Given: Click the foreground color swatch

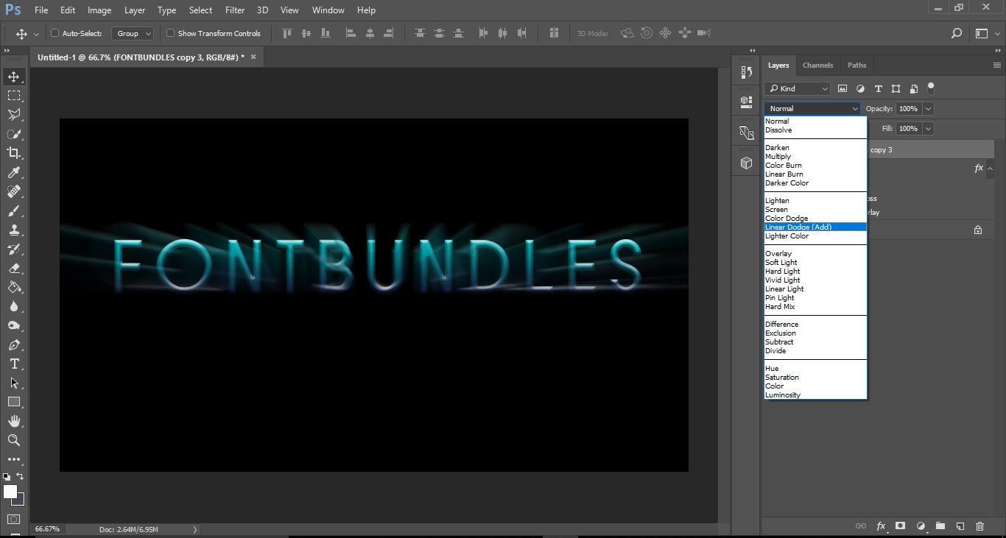Looking at the screenshot, I should pyautogui.click(x=10, y=492).
